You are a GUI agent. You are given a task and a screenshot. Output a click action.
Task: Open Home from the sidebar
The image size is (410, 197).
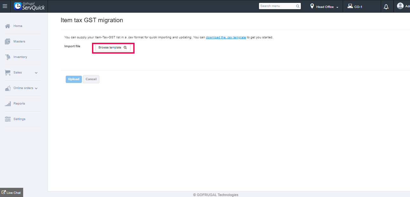(18, 26)
